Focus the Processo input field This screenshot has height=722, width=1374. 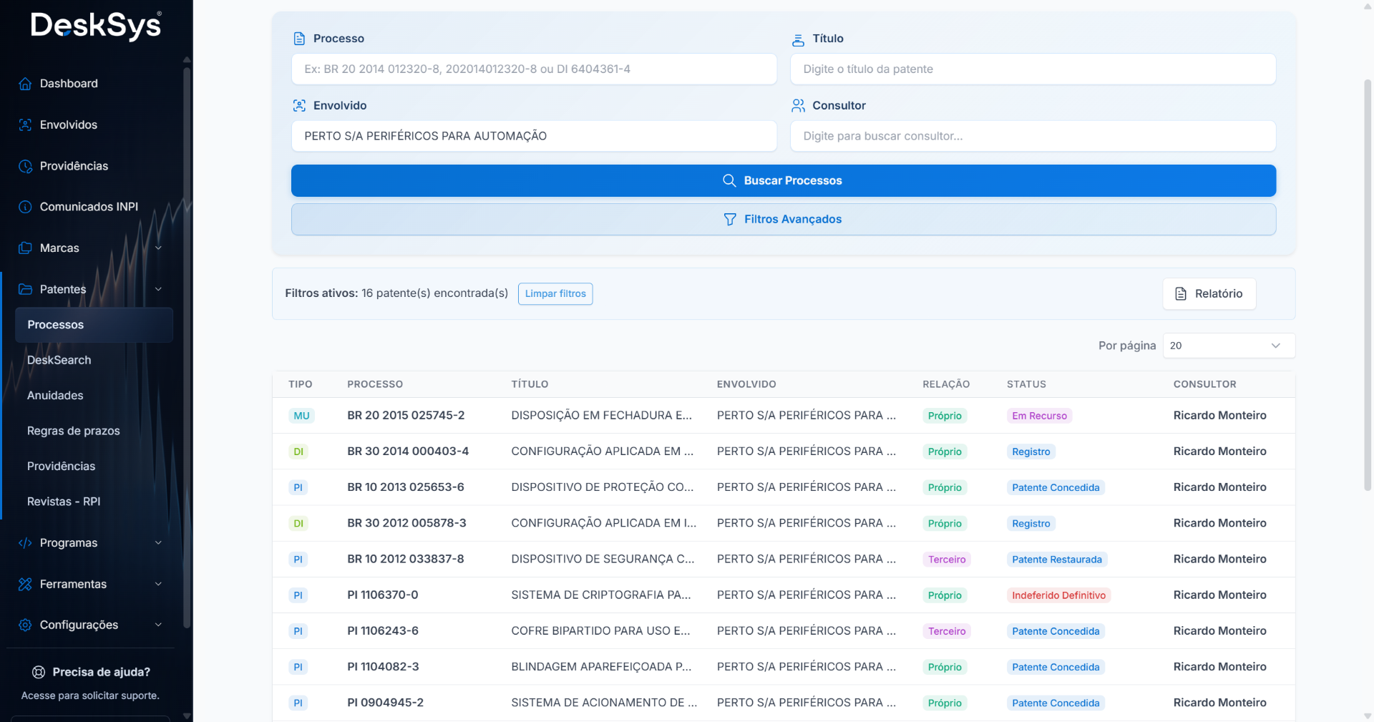coord(534,69)
